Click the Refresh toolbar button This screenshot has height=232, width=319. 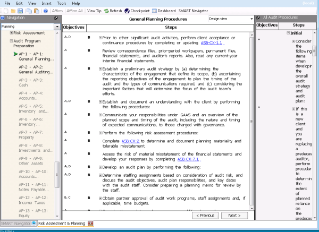(x=113, y=10)
